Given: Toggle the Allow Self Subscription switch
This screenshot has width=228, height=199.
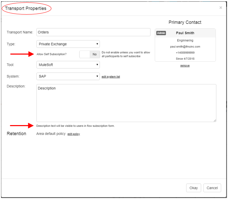Looking at the screenshot, I should [89, 54].
